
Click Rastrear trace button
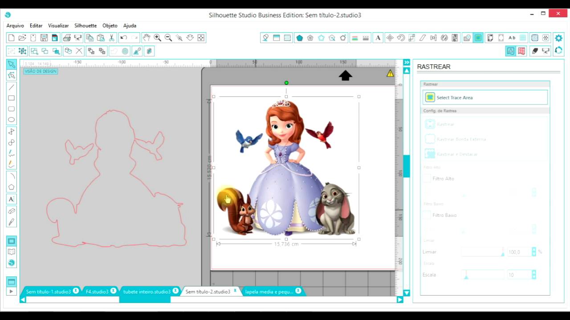point(485,124)
